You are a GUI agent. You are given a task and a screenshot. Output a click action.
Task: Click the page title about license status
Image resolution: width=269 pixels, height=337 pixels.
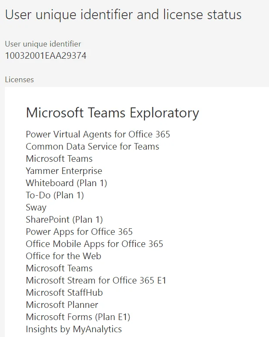123,15
